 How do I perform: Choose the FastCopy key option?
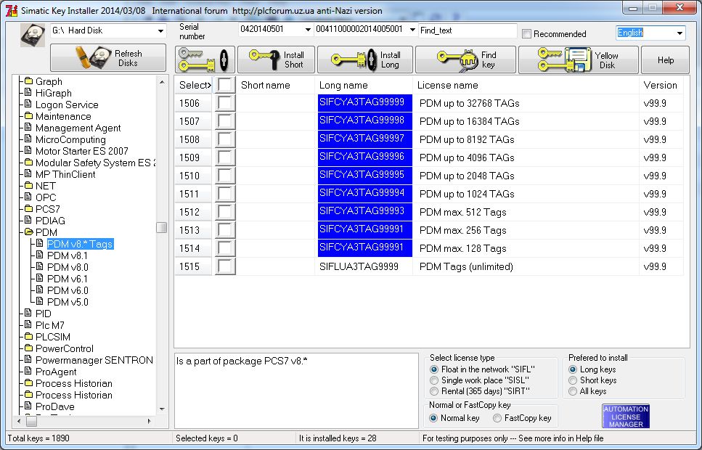[x=497, y=418]
